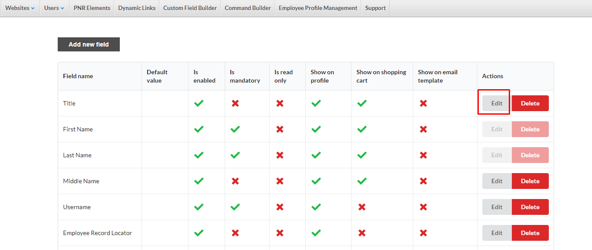Open the Support menu item

coord(375,8)
